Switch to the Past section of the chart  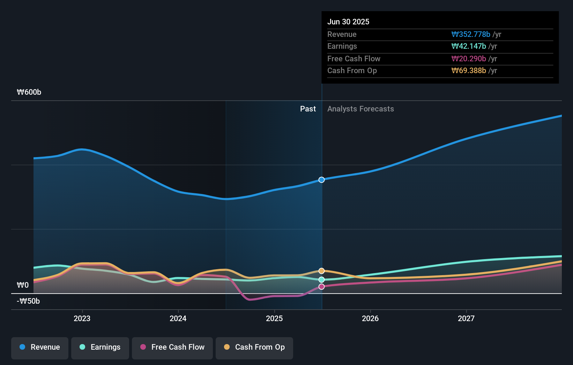pos(308,109)
